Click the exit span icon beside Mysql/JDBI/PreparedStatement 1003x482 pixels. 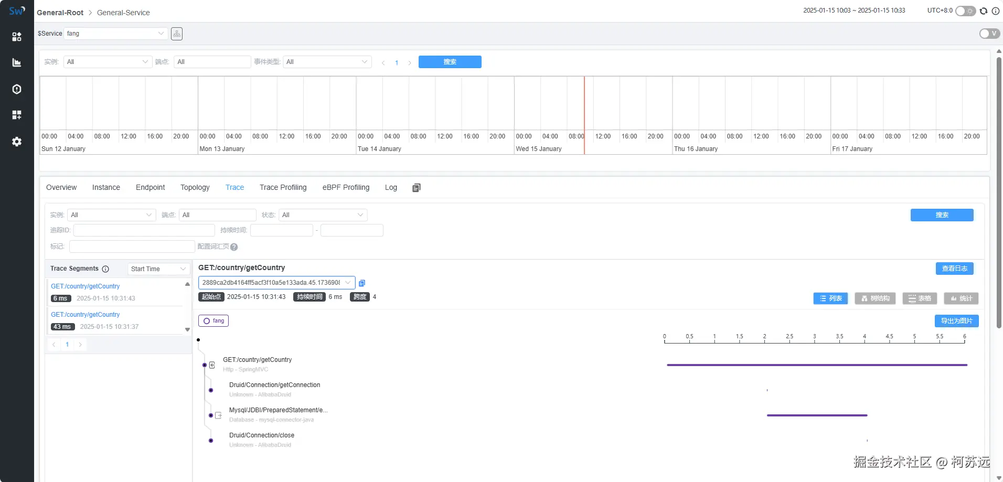[219, 415]
